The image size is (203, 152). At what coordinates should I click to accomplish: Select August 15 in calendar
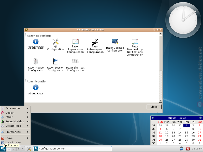point(186,132)
